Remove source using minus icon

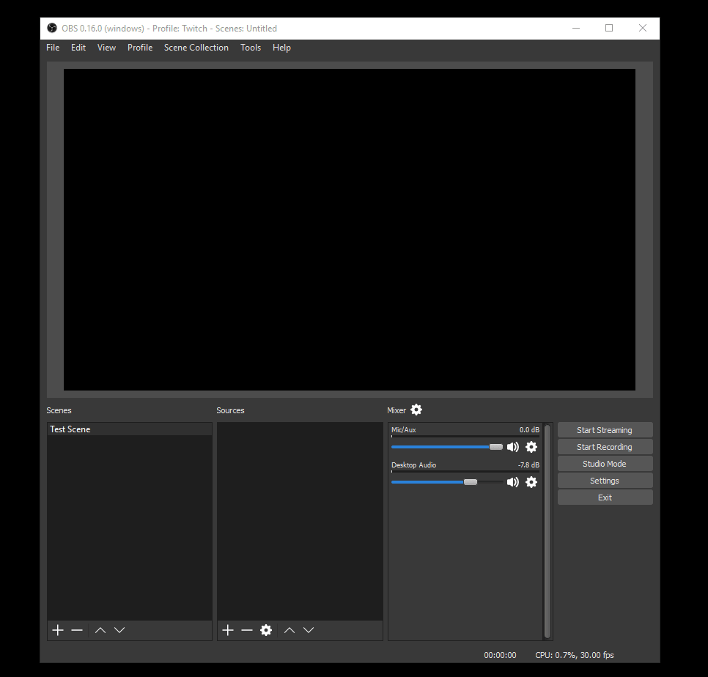click(x=247, y=630)
